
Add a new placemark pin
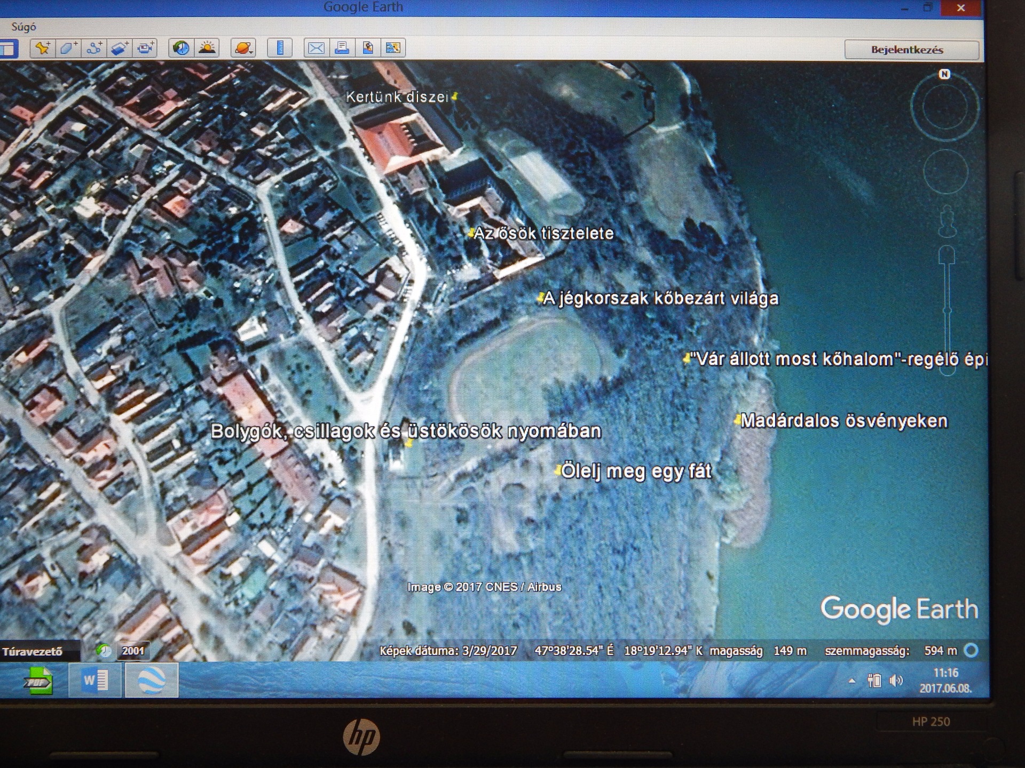coord(42,49)
